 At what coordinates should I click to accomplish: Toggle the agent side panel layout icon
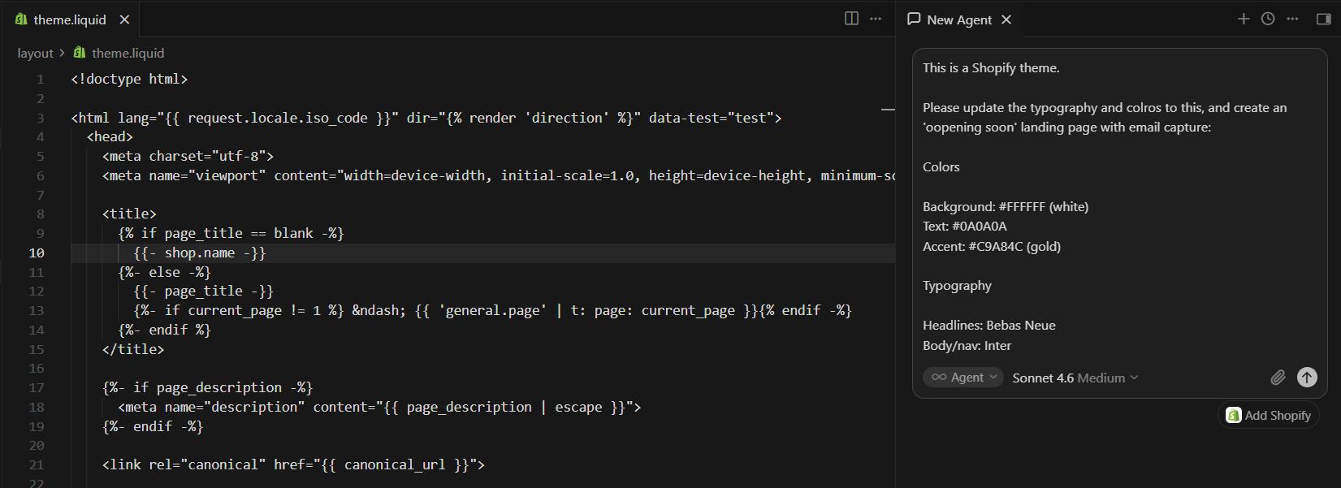pyautogui.click(x=1324, y=19)
